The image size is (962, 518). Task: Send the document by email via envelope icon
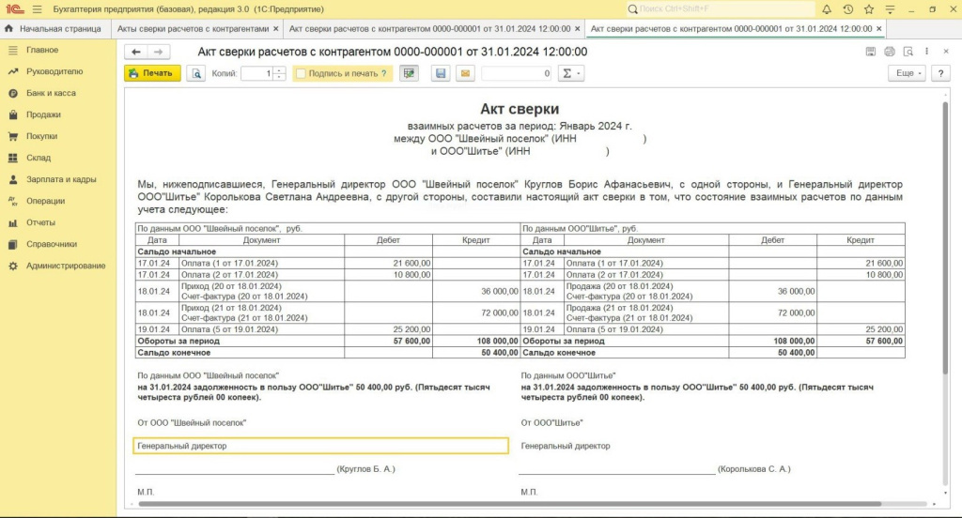pyautogui.click(x=463, y=73)
